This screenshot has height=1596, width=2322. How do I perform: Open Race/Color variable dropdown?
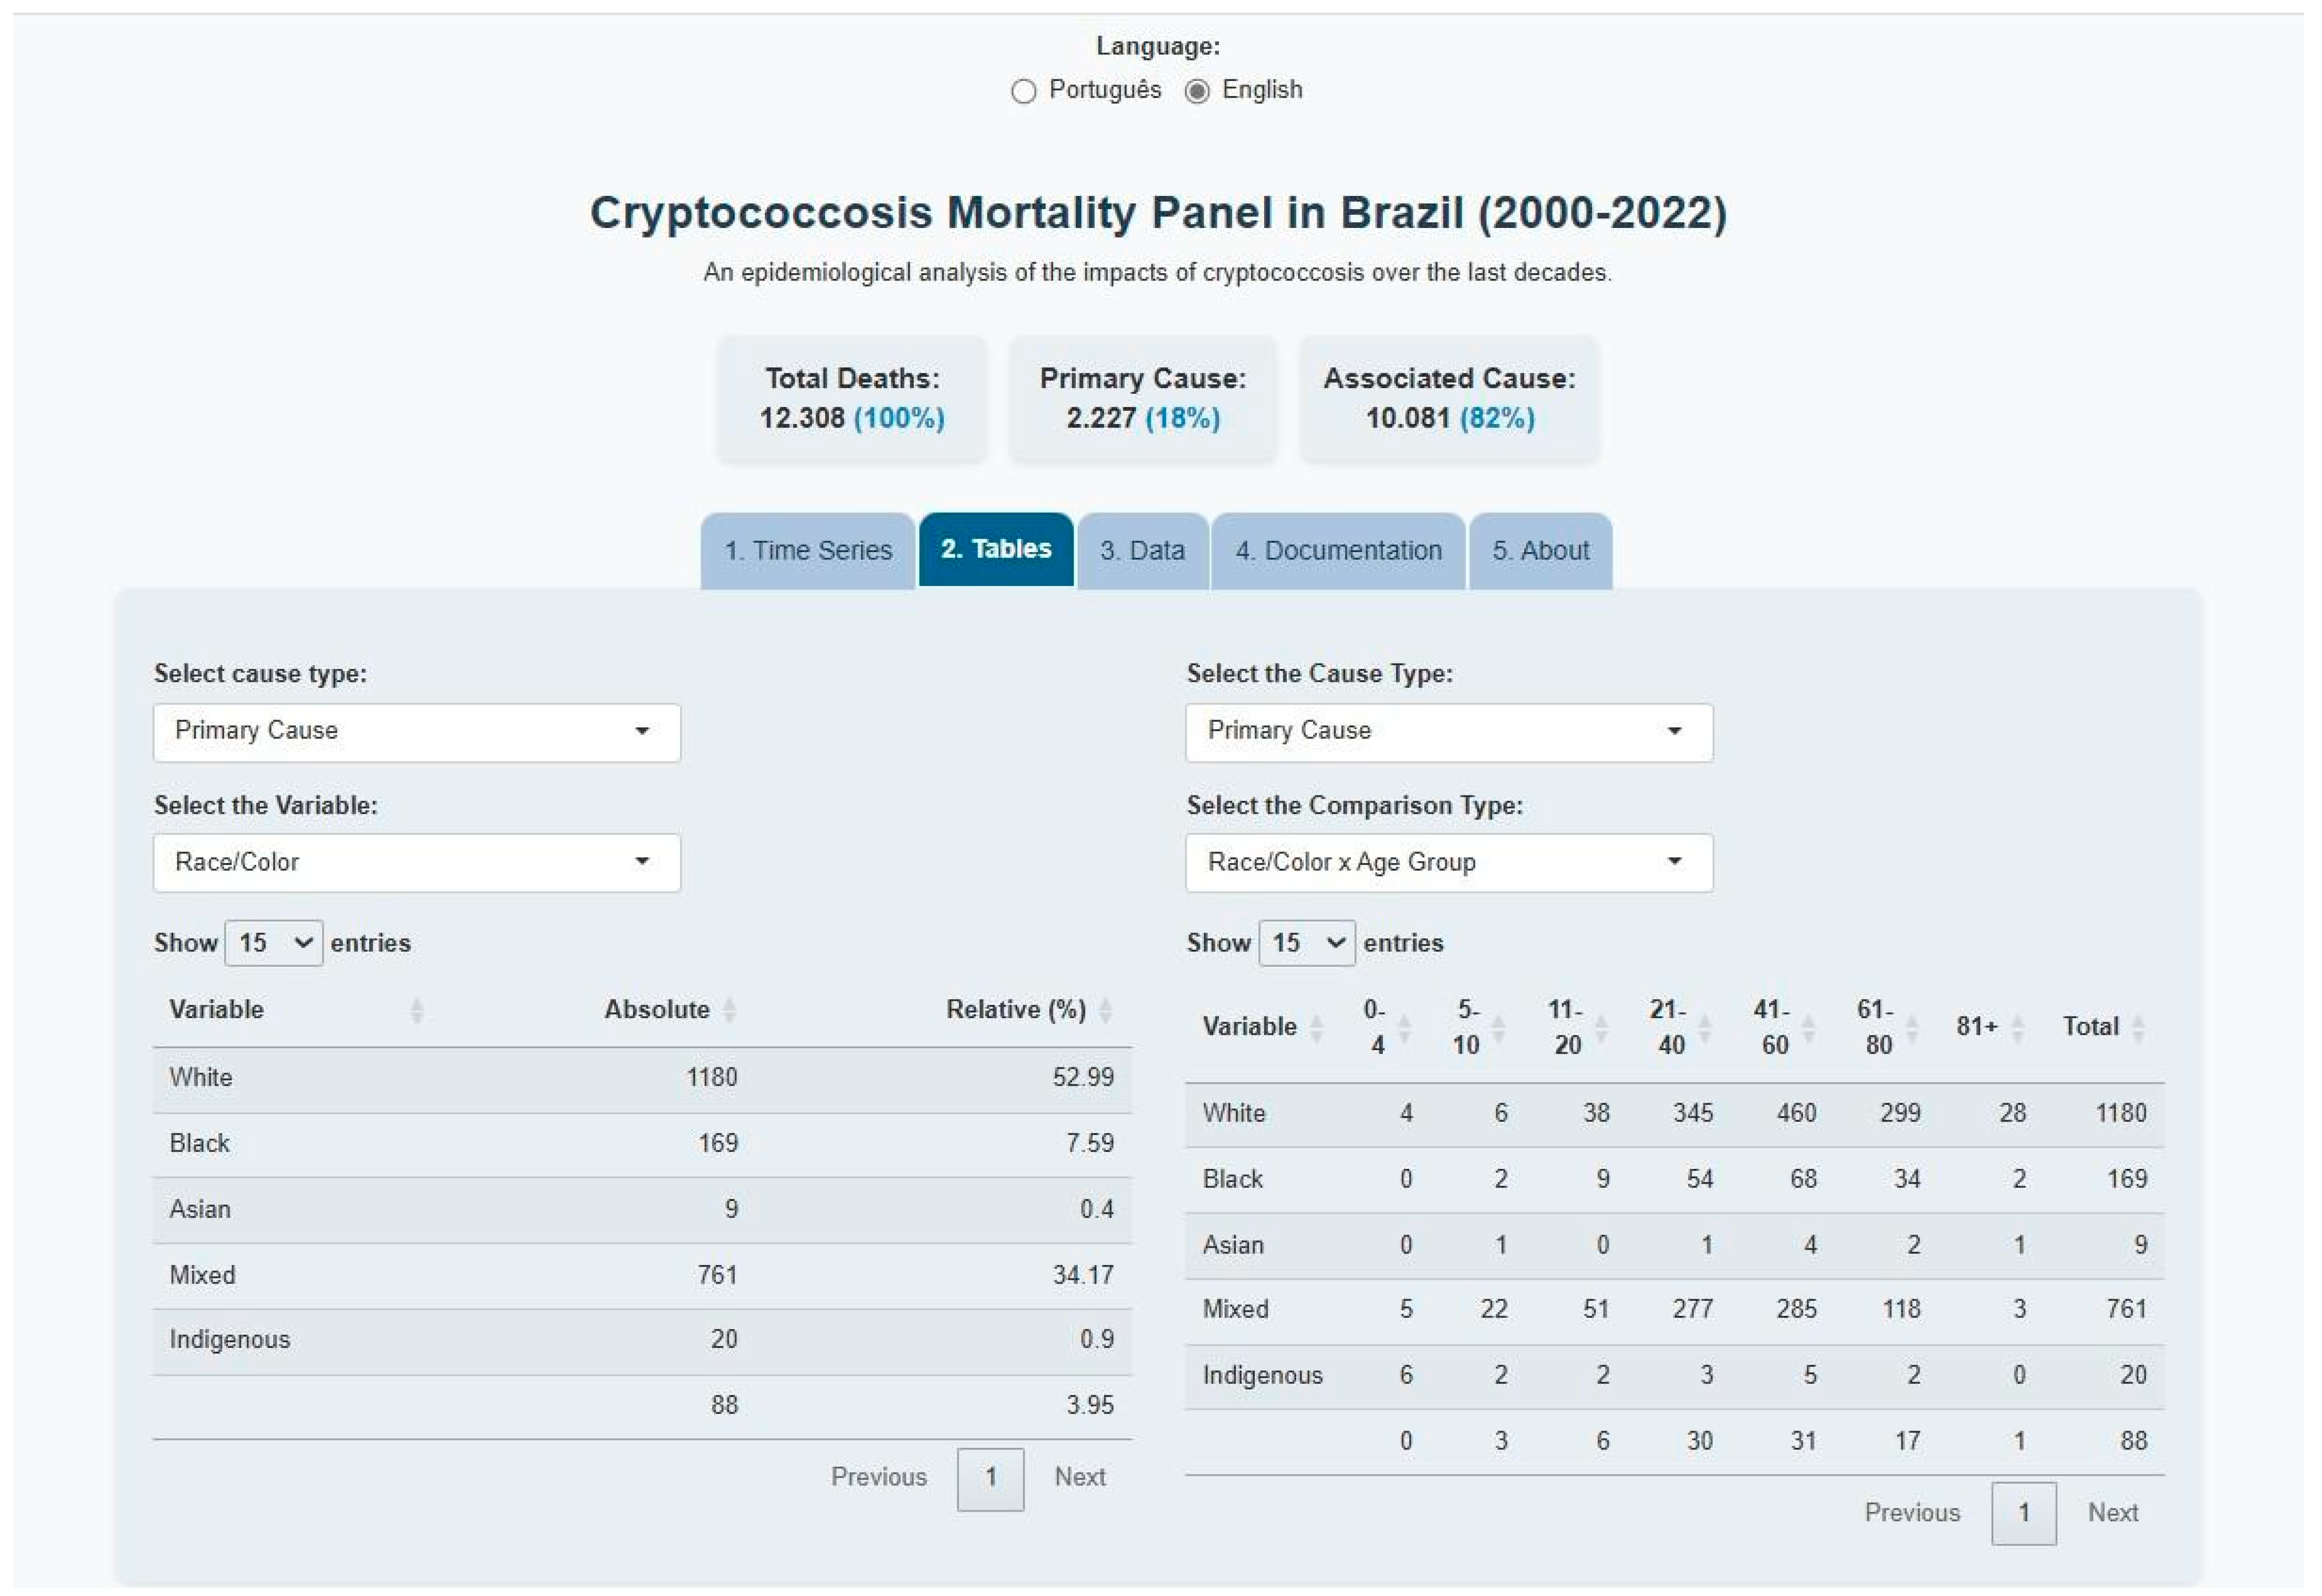417,863
